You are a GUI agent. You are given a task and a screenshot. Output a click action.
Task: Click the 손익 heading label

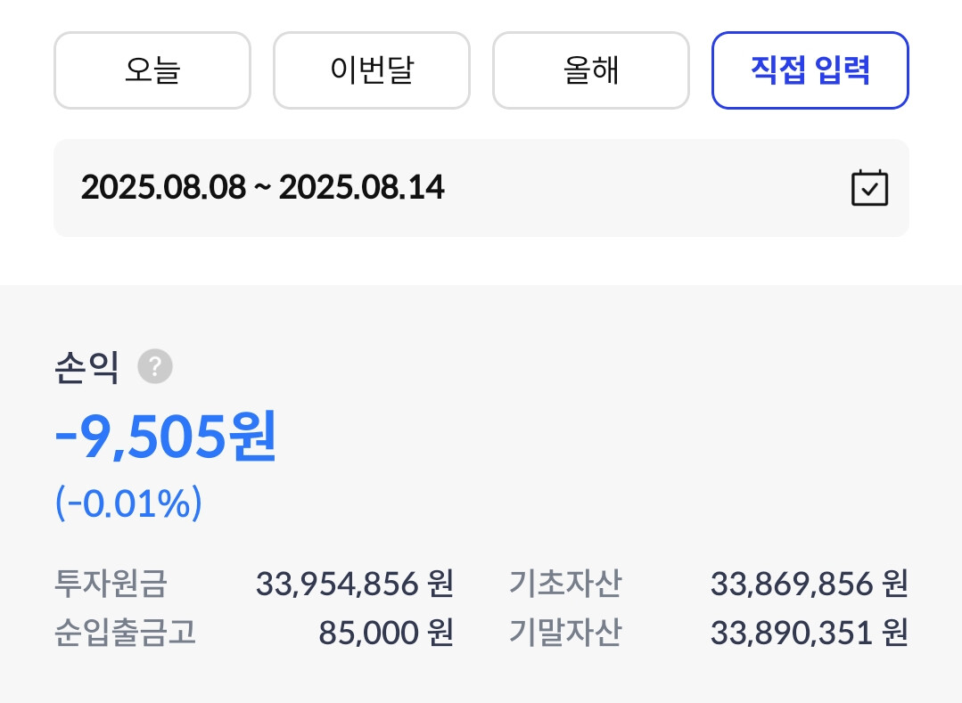point(86,367)
